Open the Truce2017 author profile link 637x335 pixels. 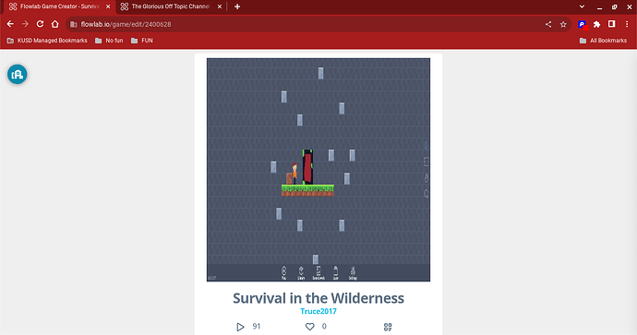[318, 311]
